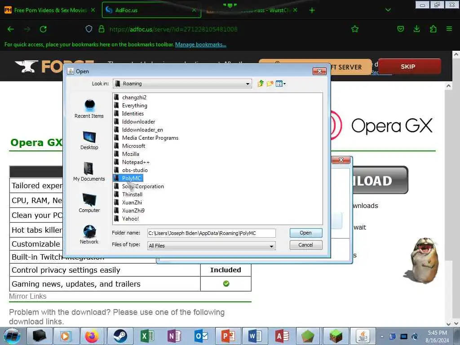
Task: Click the red SKIP button
Action: 409,66
